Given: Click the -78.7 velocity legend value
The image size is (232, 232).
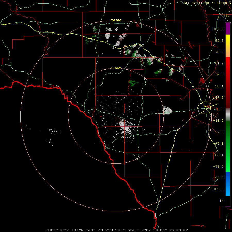Looking at the screenshot, I should click(x=218, y=167).
